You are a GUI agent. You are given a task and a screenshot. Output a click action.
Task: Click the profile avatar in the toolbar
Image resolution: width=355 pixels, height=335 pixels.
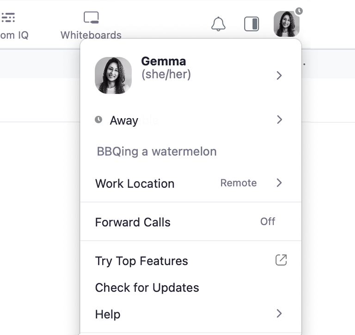click(287, 24)
